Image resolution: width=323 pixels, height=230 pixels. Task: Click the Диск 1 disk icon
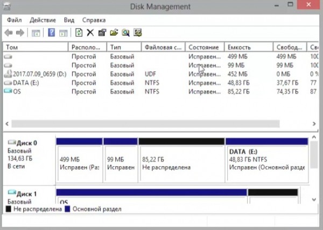[x=12, y=192]
